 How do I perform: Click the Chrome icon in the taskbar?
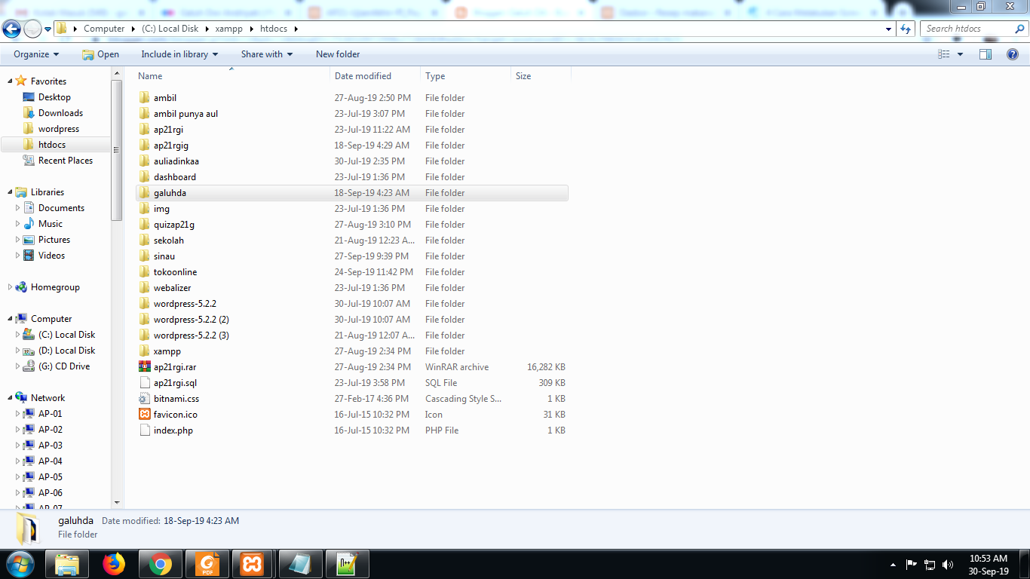click(160, 564)
